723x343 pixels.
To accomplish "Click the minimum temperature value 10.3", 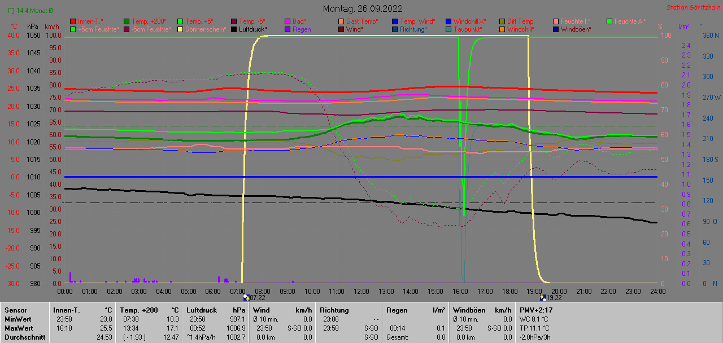I will [172, 319].
